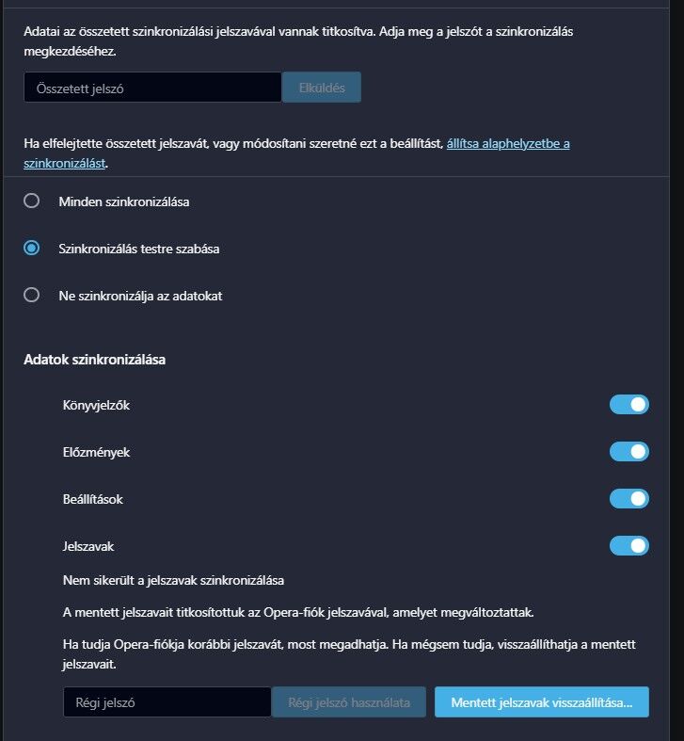
Task: Focus the Összetett jelszó input field
Action: tap(152, 88)
